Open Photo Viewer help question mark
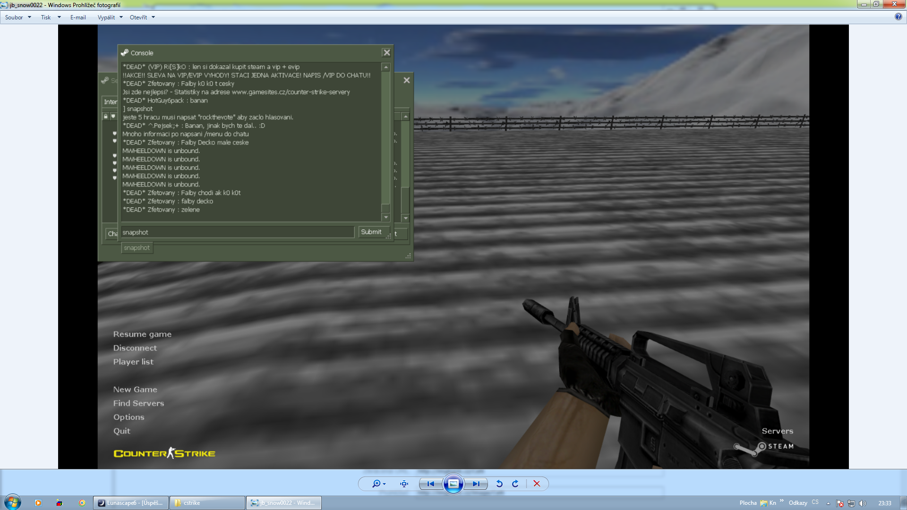Image resolution: width=907 pixels, height=510 pixels. pyautogui.click(x=898, y=17)
